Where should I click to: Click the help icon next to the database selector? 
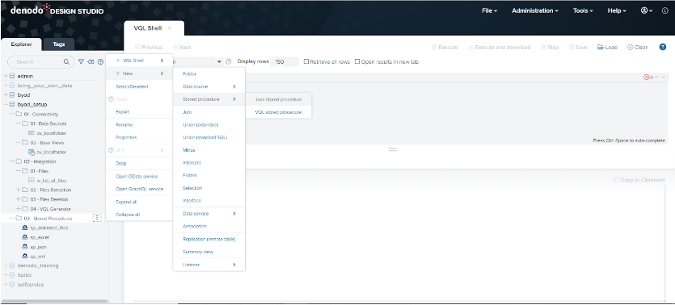tap(229, 61)
